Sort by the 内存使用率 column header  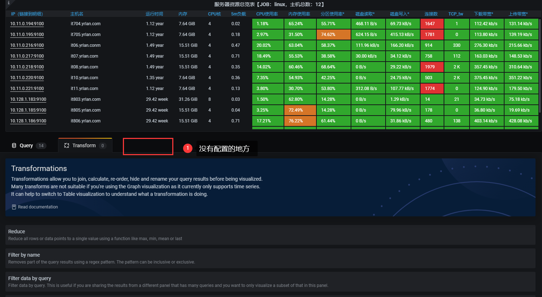pos(299,14)
